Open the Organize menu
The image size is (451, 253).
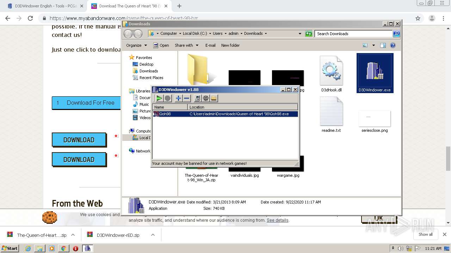(136, 45)
